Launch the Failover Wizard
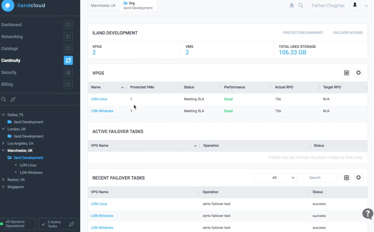Screen dimensions: 374x232 click(x=348, y=33)
